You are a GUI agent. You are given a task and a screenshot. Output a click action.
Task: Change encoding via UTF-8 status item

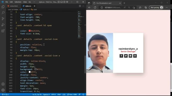pyautogui.click(x=53, y=94)
